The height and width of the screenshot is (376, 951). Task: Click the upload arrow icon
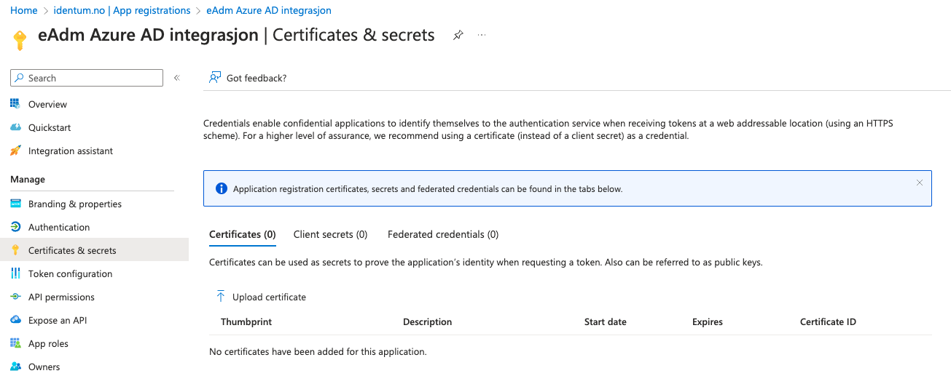(221, 296)
